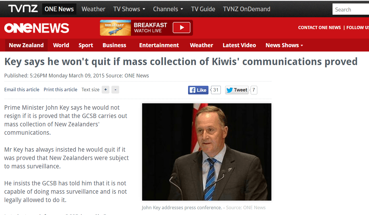Open the Latest Video section
The width and height of the screenshot is (369, 215).
click(x=239, y=45)
